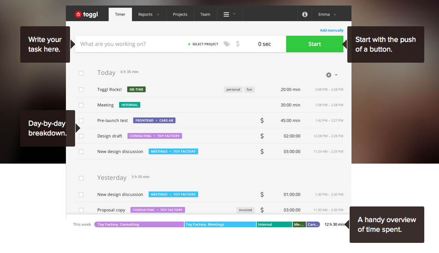Select the Internal bar segment
439x253 pixels.
pyautogui.click(x=275, y=224)
